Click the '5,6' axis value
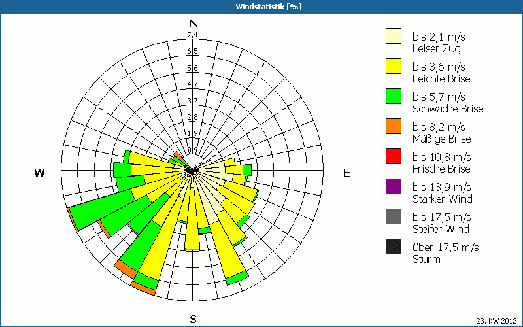 pos(192,68)
